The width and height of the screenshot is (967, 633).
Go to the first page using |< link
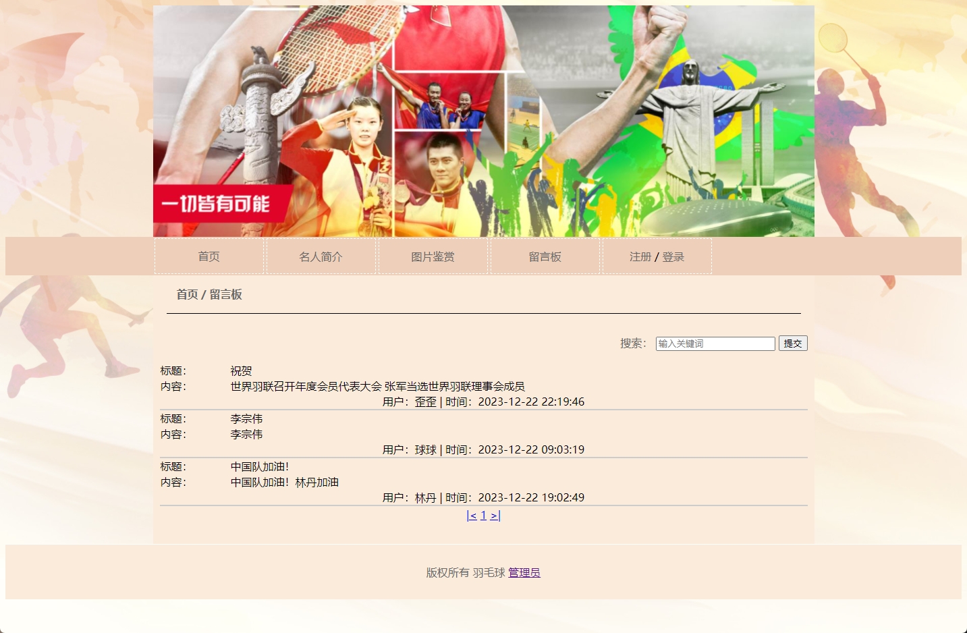(x=472, y=516)
